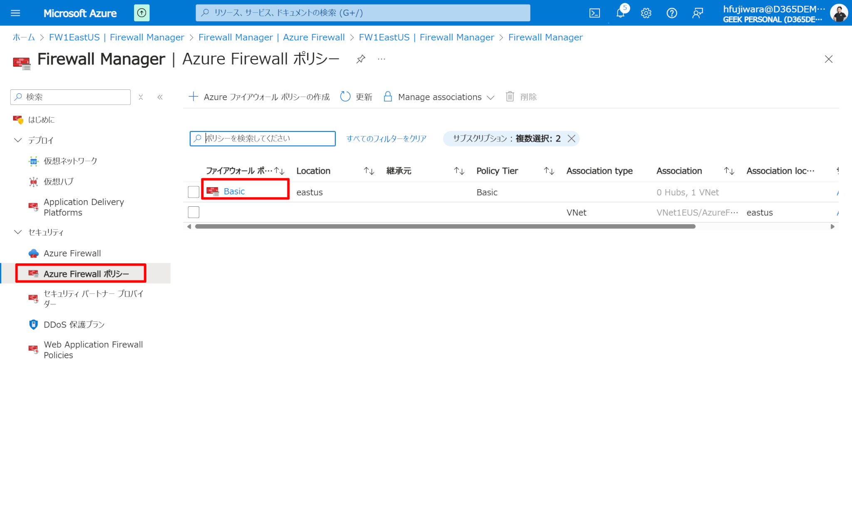Click the eastus Location cell in Basic row
852x507 pixels.
point(310,192)
